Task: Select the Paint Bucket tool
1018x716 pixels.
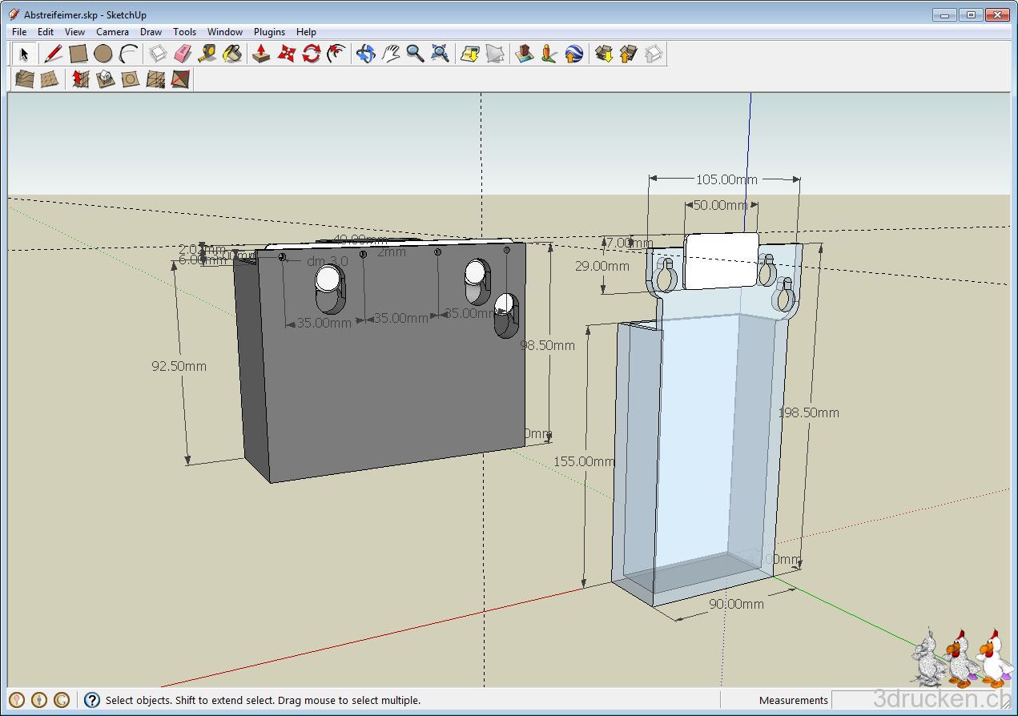Action: pos(232,54)
